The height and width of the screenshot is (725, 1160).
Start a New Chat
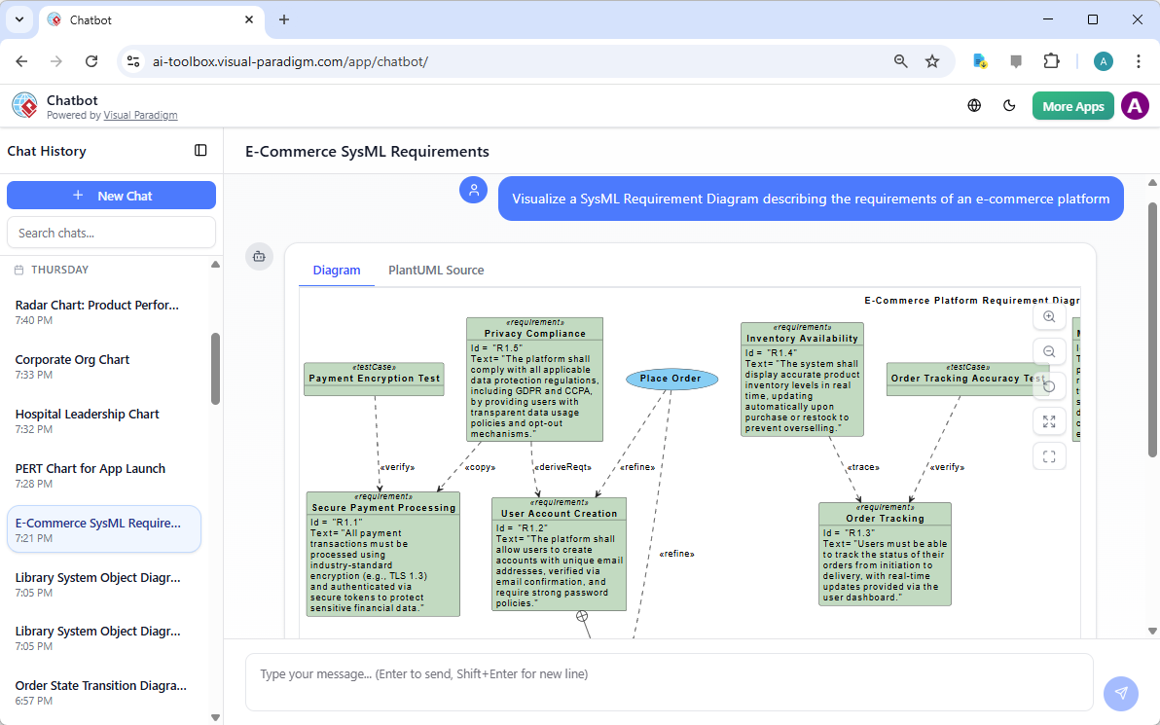[111, 195]
